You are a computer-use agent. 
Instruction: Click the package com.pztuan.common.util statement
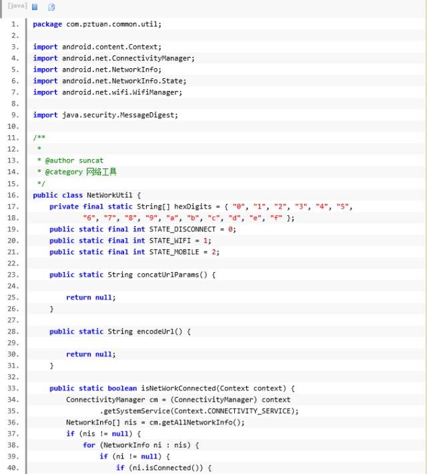(x=97, y=24)
